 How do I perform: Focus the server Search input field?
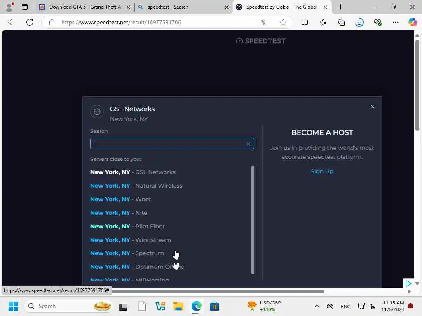pyautogui.click(x=172, y=144)
